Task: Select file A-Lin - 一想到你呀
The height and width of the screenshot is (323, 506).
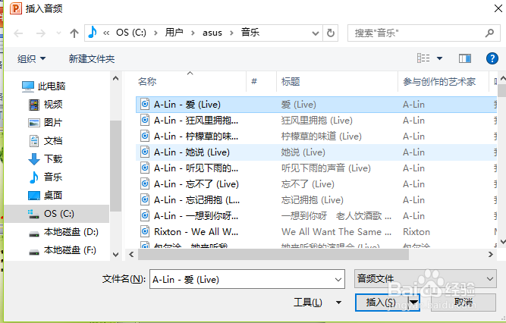Action: [316, 216]
